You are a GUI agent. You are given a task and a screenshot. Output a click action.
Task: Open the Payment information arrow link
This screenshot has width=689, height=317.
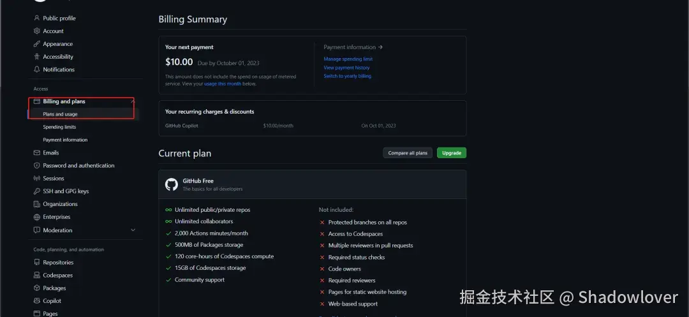[353, 47]
